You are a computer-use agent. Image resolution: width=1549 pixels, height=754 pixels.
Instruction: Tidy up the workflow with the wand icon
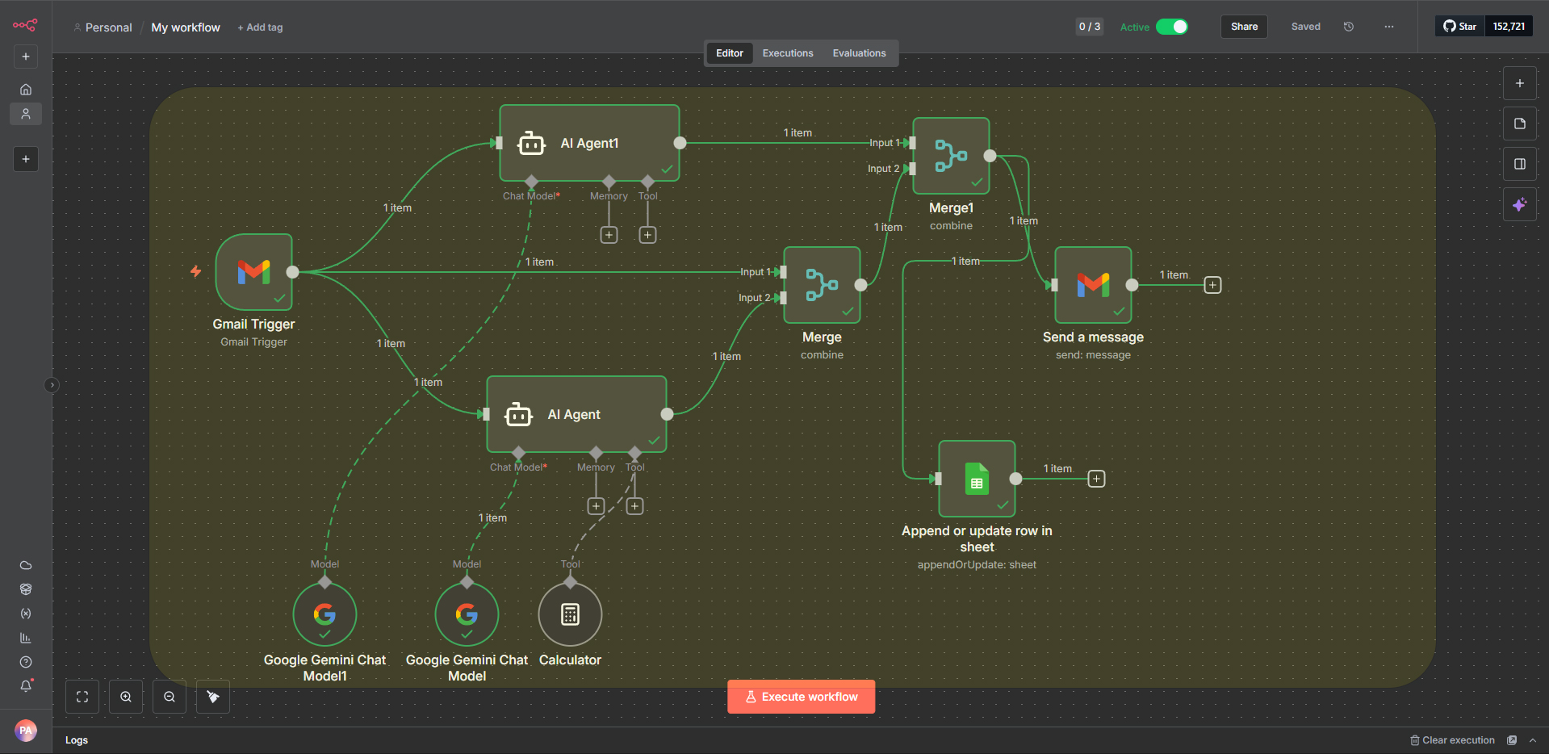[212, 696]
